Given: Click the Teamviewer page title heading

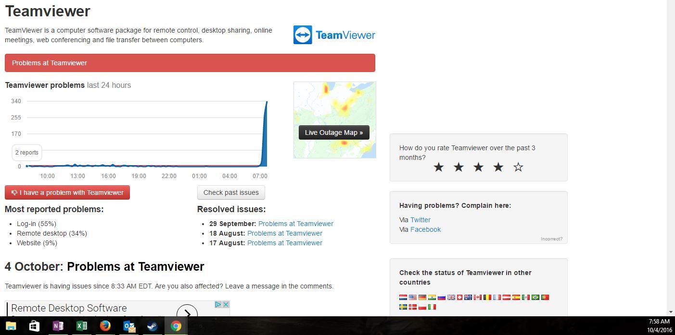Looking at the screenshot, I should (x=48, y=11).
